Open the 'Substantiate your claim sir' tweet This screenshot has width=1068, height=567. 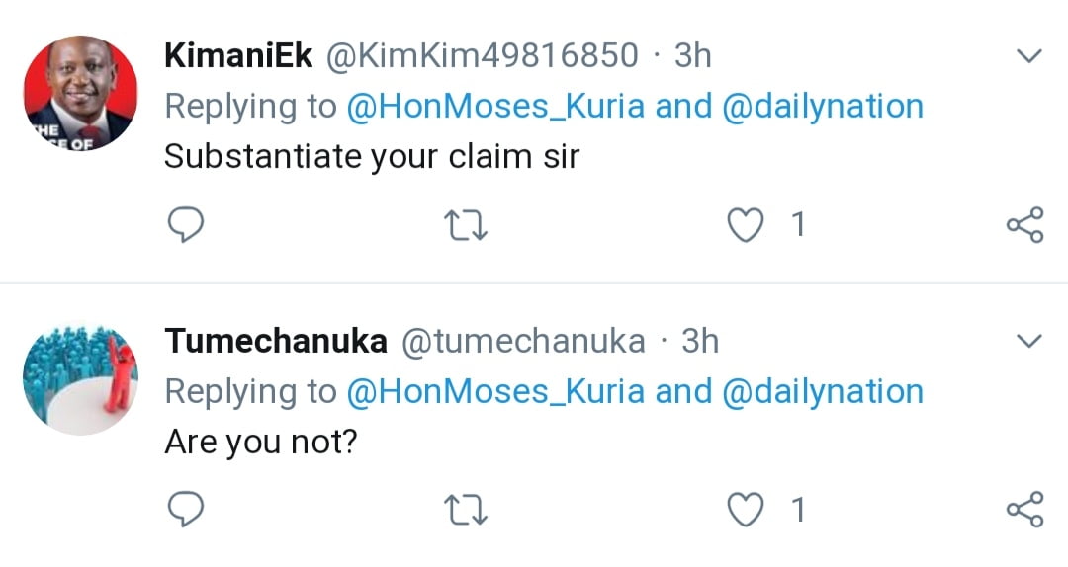point(371,157)
